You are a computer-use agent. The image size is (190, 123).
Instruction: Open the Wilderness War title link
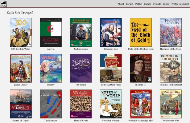point(171,121)
